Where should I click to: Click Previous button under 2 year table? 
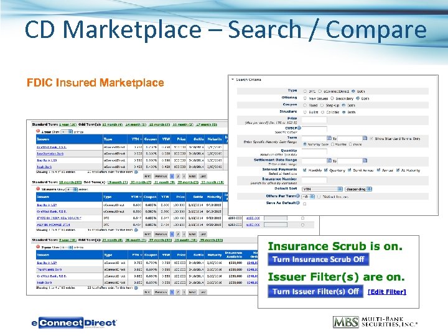pyautogui.click(x=161, y=292)
